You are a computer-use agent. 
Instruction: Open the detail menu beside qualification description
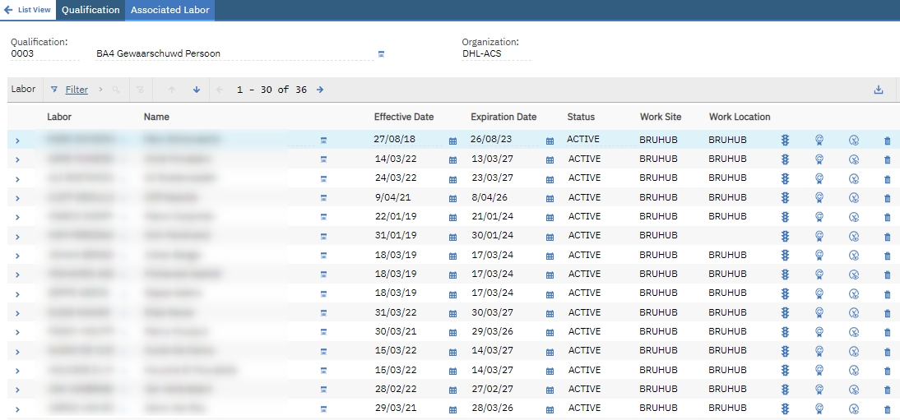tap(381, 54)
